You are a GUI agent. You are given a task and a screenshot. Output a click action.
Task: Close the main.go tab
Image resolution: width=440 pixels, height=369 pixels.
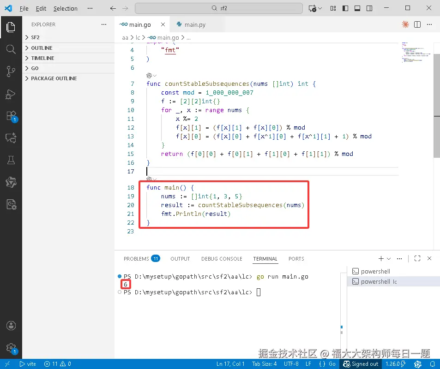tap(163, 24)
